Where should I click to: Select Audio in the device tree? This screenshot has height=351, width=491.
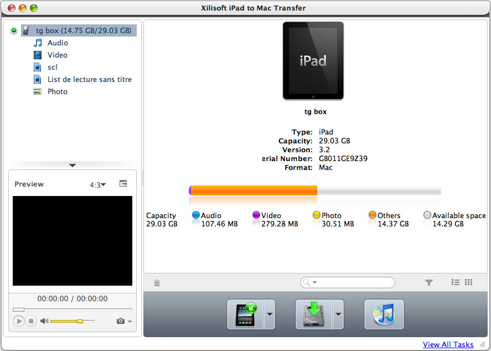(x=58, y=43)
